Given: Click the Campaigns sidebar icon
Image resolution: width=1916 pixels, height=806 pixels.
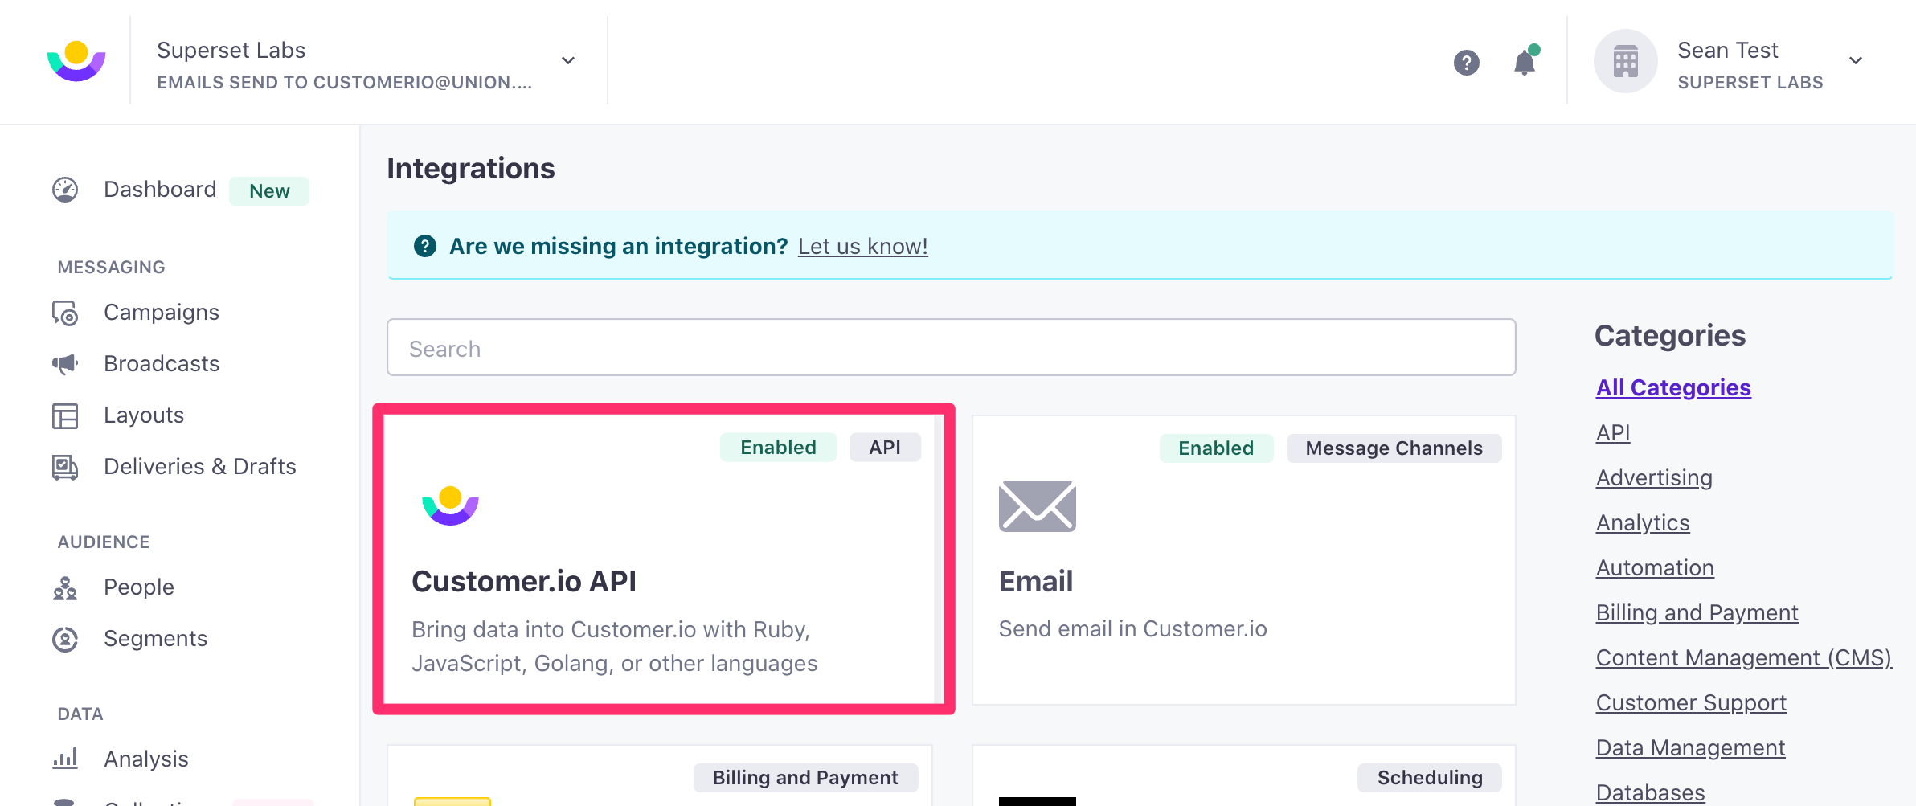Looking at the screenshot, I should click(65, 313).
